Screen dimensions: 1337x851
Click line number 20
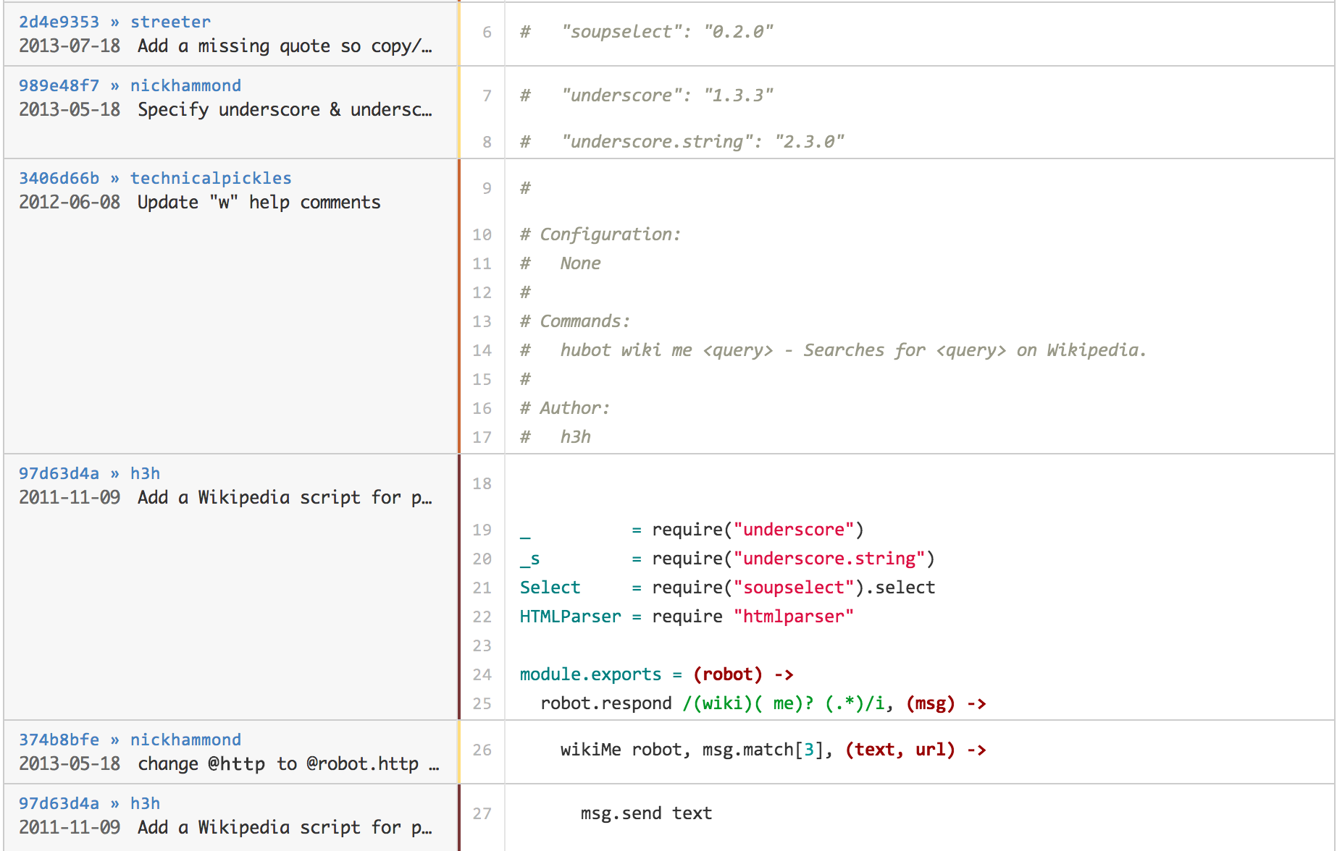[482, 559]
